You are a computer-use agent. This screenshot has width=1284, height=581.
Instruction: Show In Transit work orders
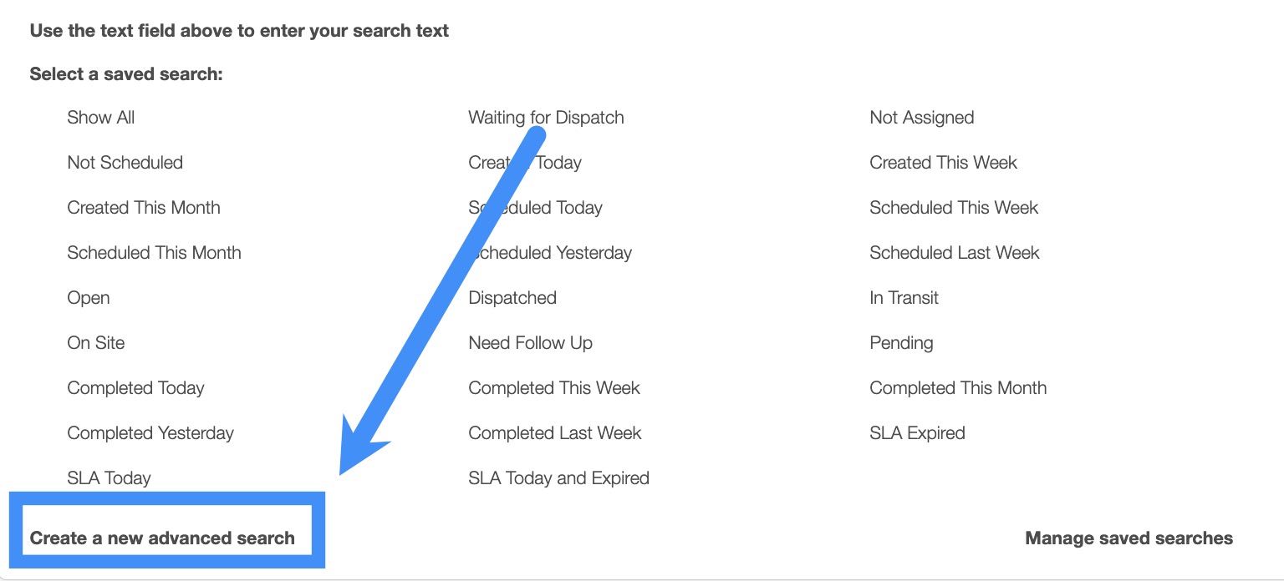tap(904, 298)
